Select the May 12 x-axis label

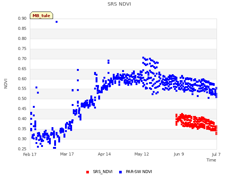[142, 154]
